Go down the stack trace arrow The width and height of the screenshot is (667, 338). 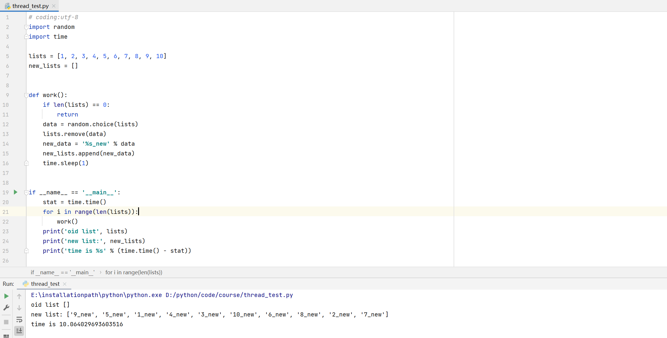pos(19,308)
